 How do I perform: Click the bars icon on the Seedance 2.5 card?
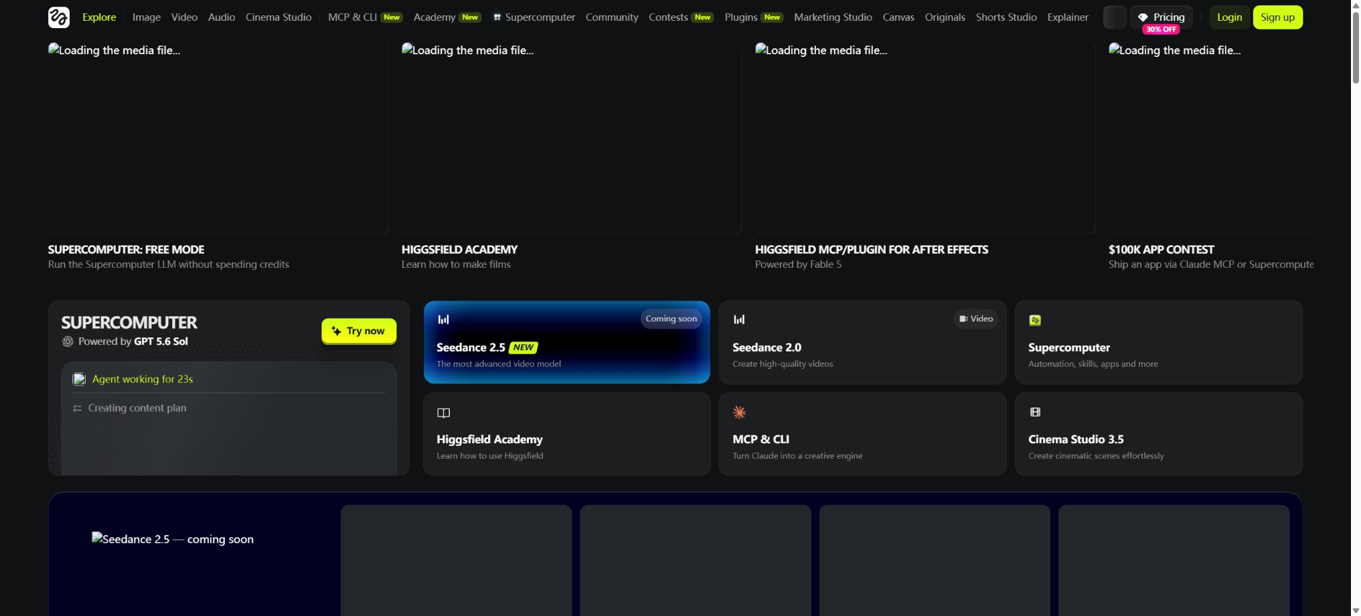443,319
